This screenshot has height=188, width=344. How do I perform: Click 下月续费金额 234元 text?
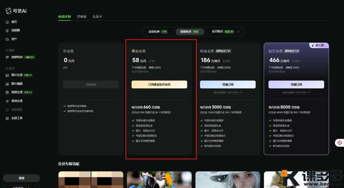(x=215, y=67)
